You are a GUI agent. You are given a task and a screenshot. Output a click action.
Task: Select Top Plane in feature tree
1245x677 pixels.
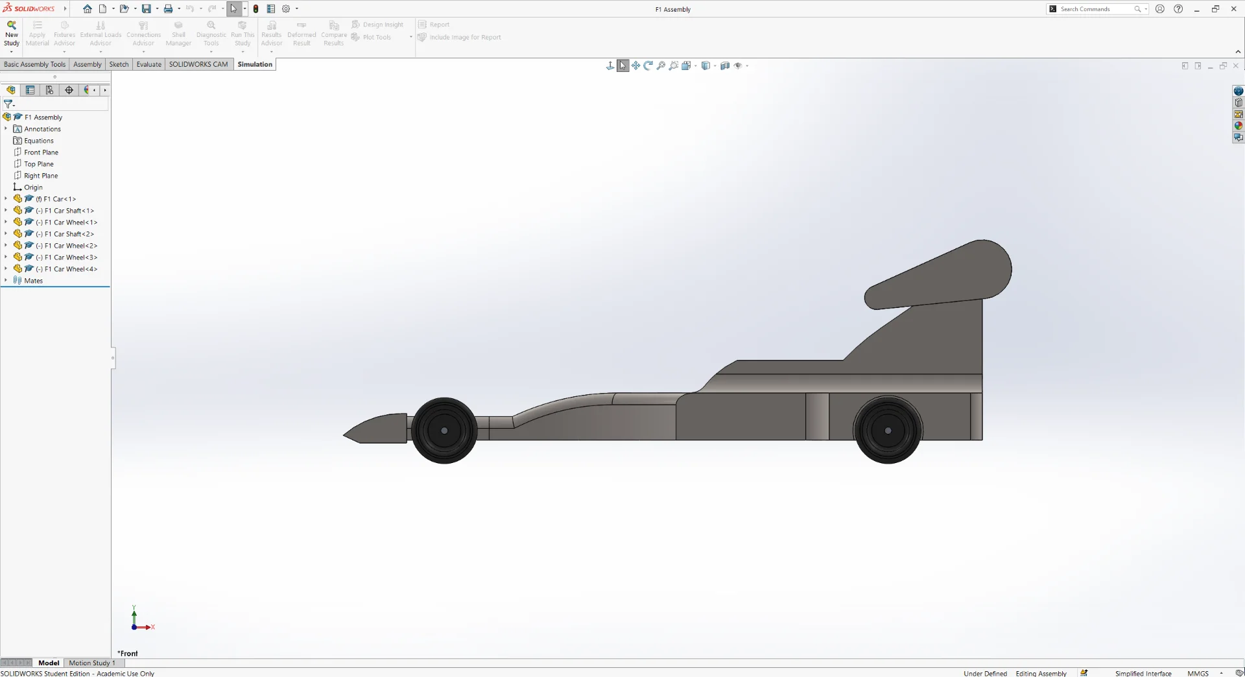[x=34, y=164]
